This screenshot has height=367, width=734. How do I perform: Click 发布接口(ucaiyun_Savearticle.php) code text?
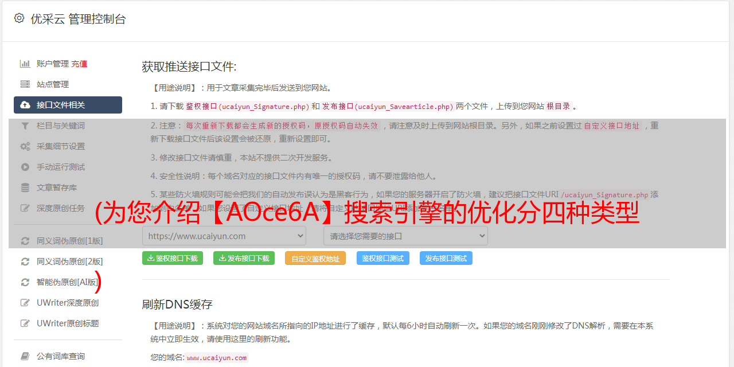pyautogui.click(x=388, y=106)
